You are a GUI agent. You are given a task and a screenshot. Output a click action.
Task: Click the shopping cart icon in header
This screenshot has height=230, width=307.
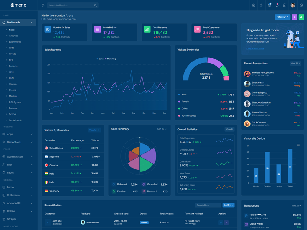pyautogui.click(x=269, y=5)
